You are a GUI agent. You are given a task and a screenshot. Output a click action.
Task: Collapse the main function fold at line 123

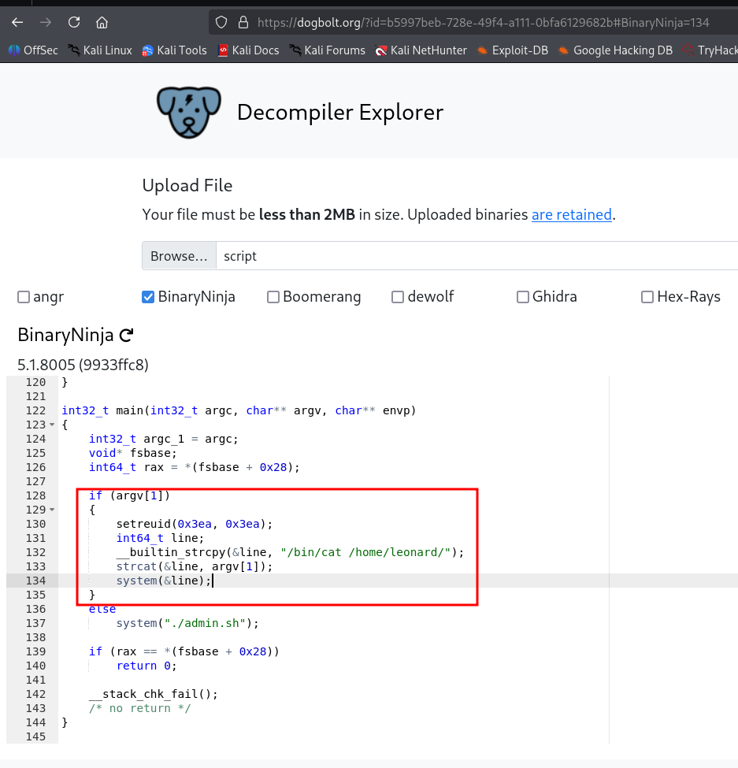point(53,425)
